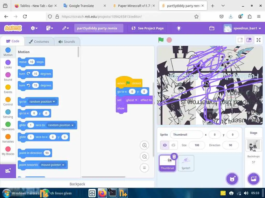Viewport: 265px width, 198px height.
Task: Switch to the Code tab
Action: tap(12, 41)
